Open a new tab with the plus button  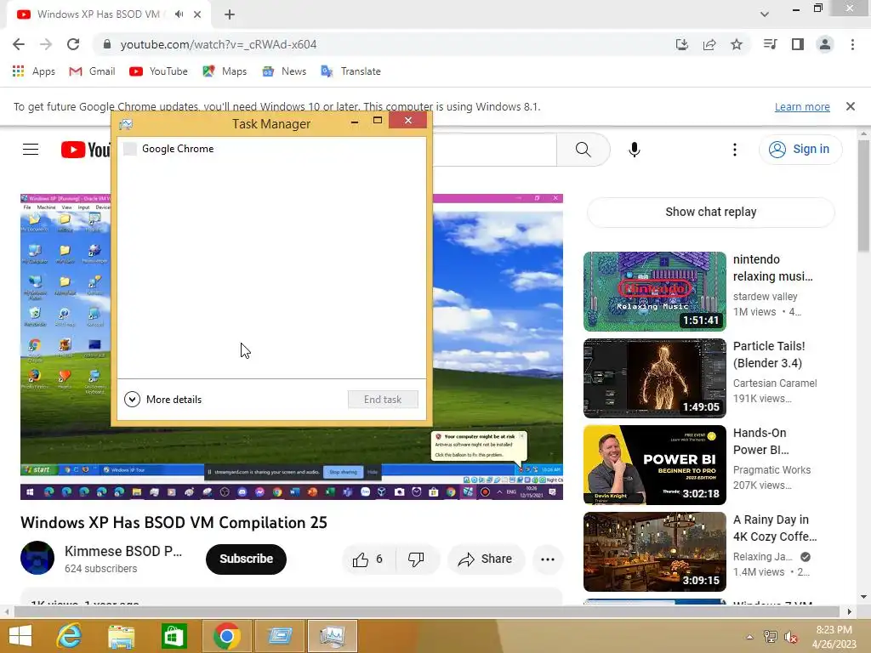tap(230, 14)
